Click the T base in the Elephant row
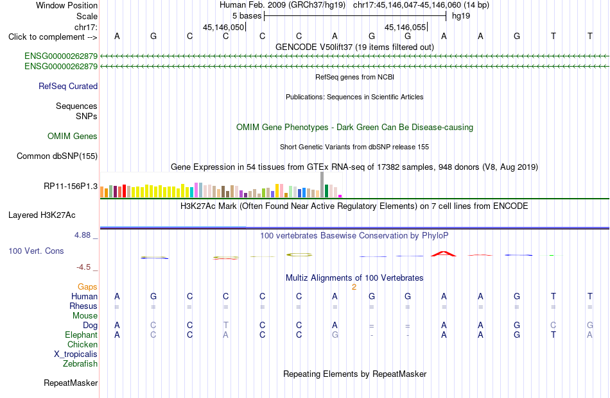The height and width of the screenshot is (398, 610). click(553, 335)
